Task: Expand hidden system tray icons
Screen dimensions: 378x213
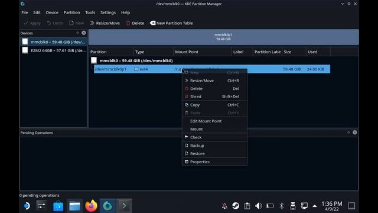Action: pyautogui.click(x=315, y=206)
